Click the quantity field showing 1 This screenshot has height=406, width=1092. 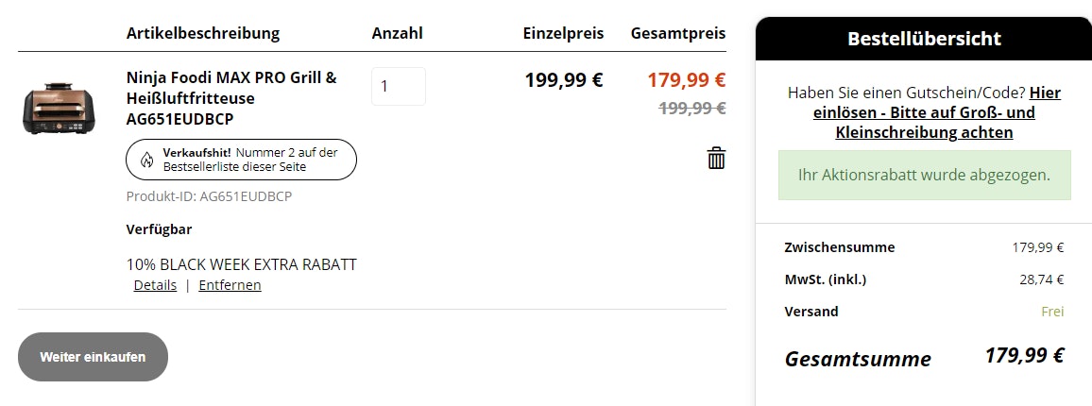point(398,86)
